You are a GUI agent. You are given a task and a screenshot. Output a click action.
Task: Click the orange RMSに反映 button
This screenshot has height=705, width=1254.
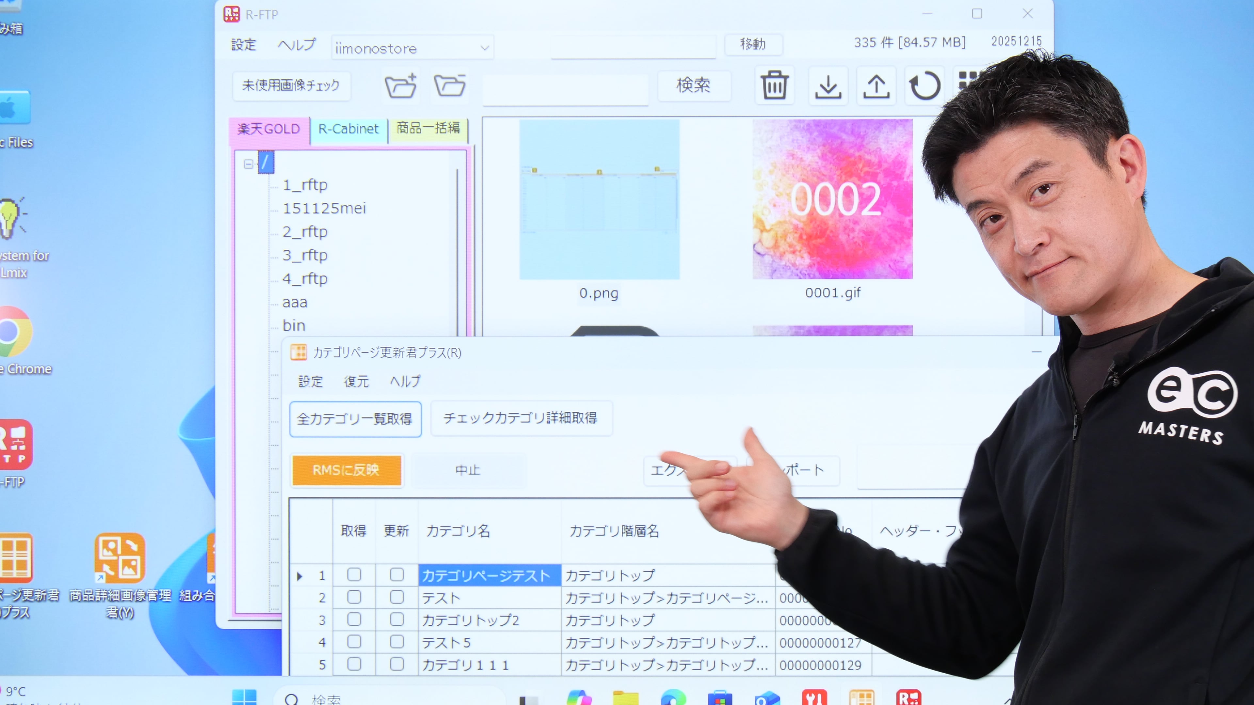346,470
